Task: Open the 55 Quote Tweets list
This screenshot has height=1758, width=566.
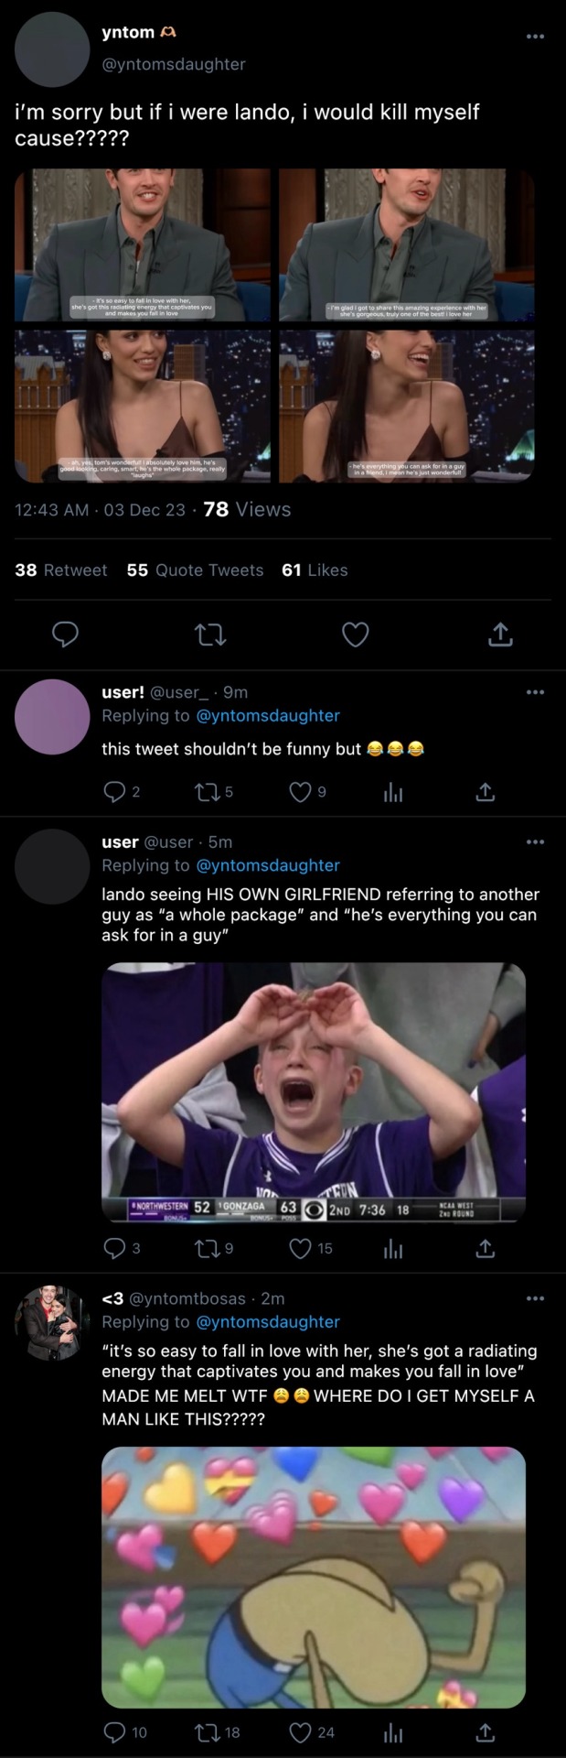Action: point(195,570)
